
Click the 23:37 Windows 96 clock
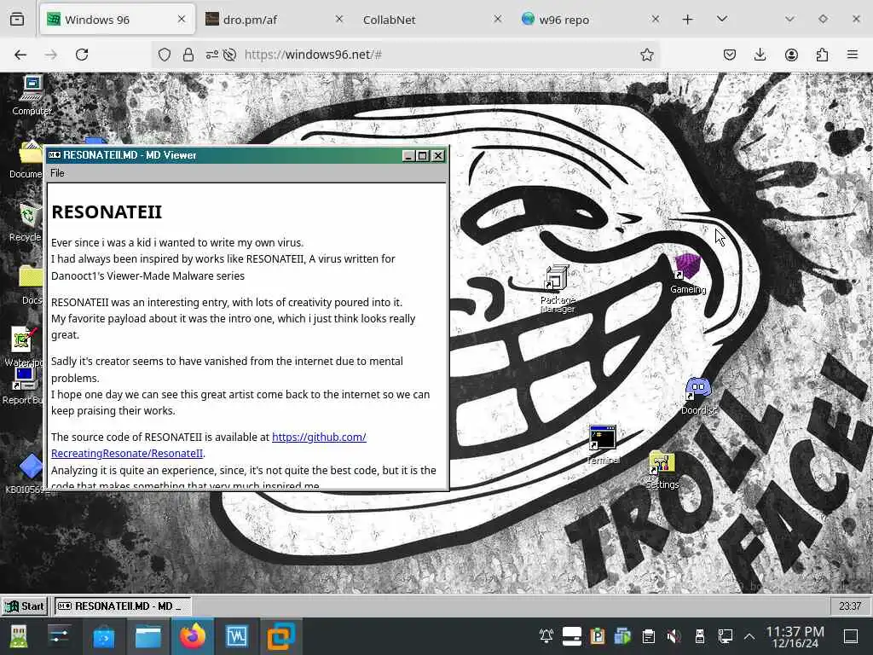tap(850, 606)
